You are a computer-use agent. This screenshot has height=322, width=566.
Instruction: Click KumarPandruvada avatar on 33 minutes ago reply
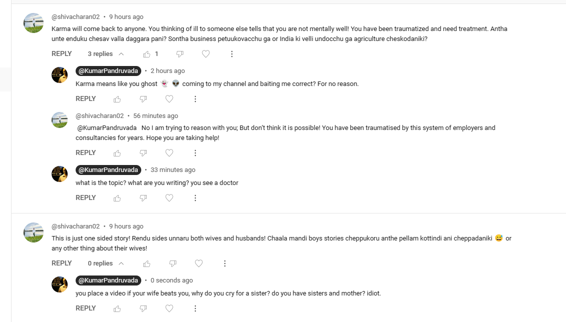60,174
